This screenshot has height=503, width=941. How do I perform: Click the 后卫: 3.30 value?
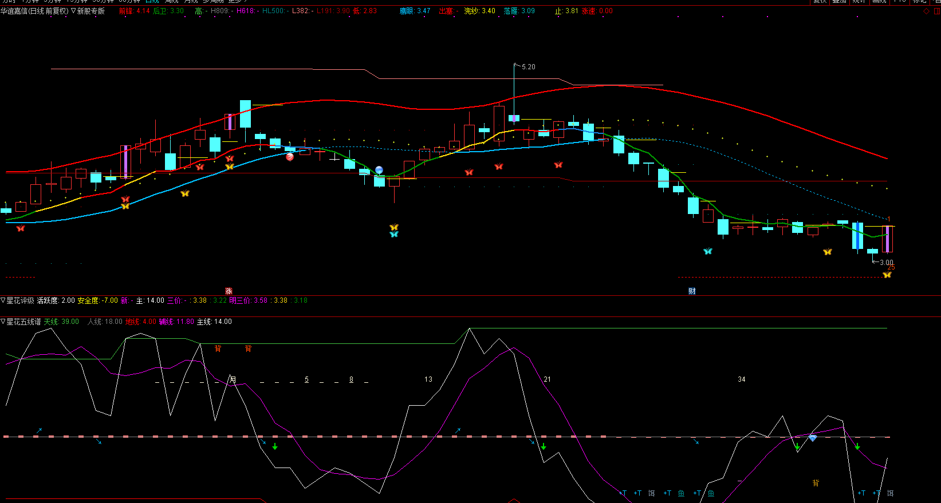click(x=168, y=11)
